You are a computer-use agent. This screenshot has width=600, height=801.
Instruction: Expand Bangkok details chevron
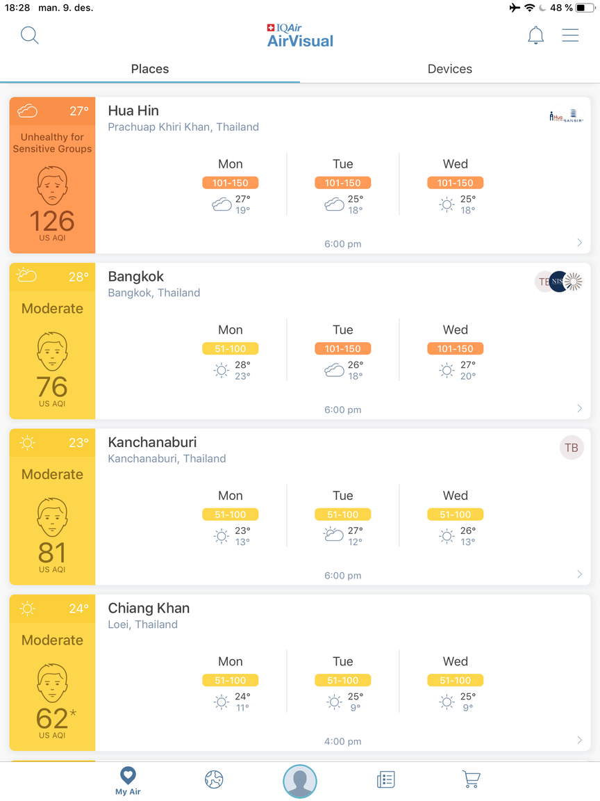pyautogui.click(x=580, y=408)
